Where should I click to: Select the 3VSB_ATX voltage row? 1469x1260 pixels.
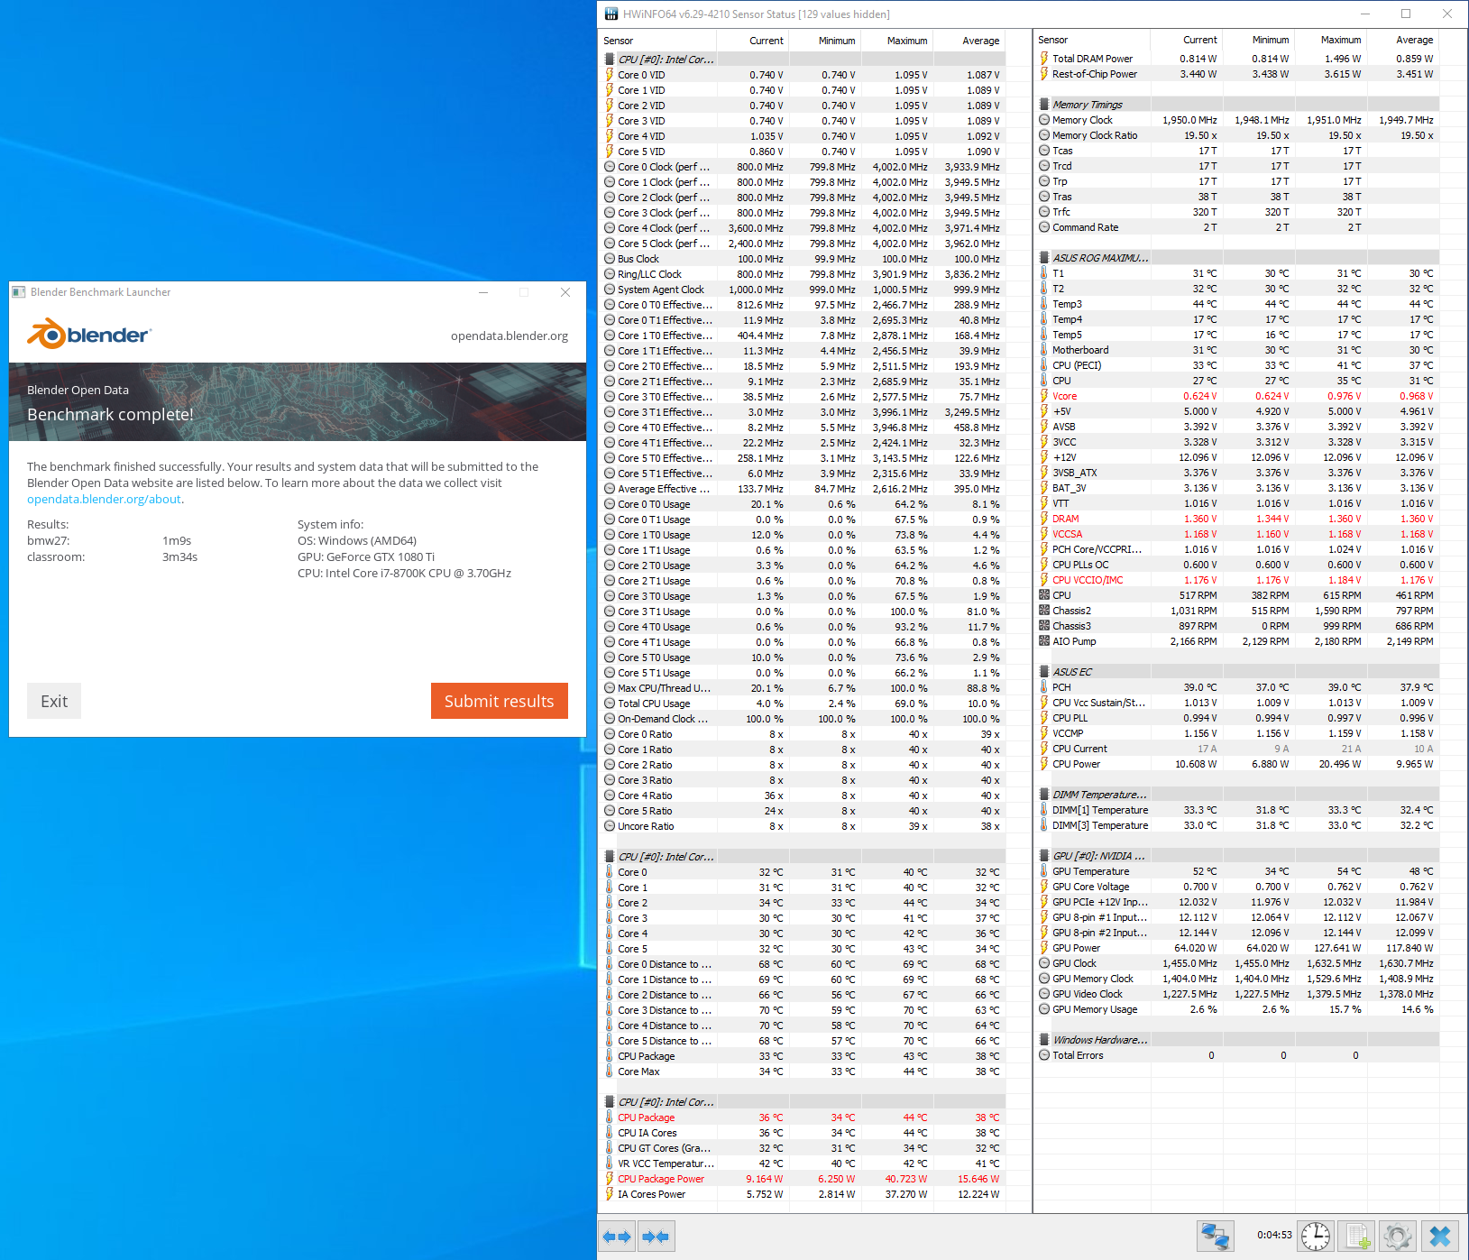(1236, 473)
